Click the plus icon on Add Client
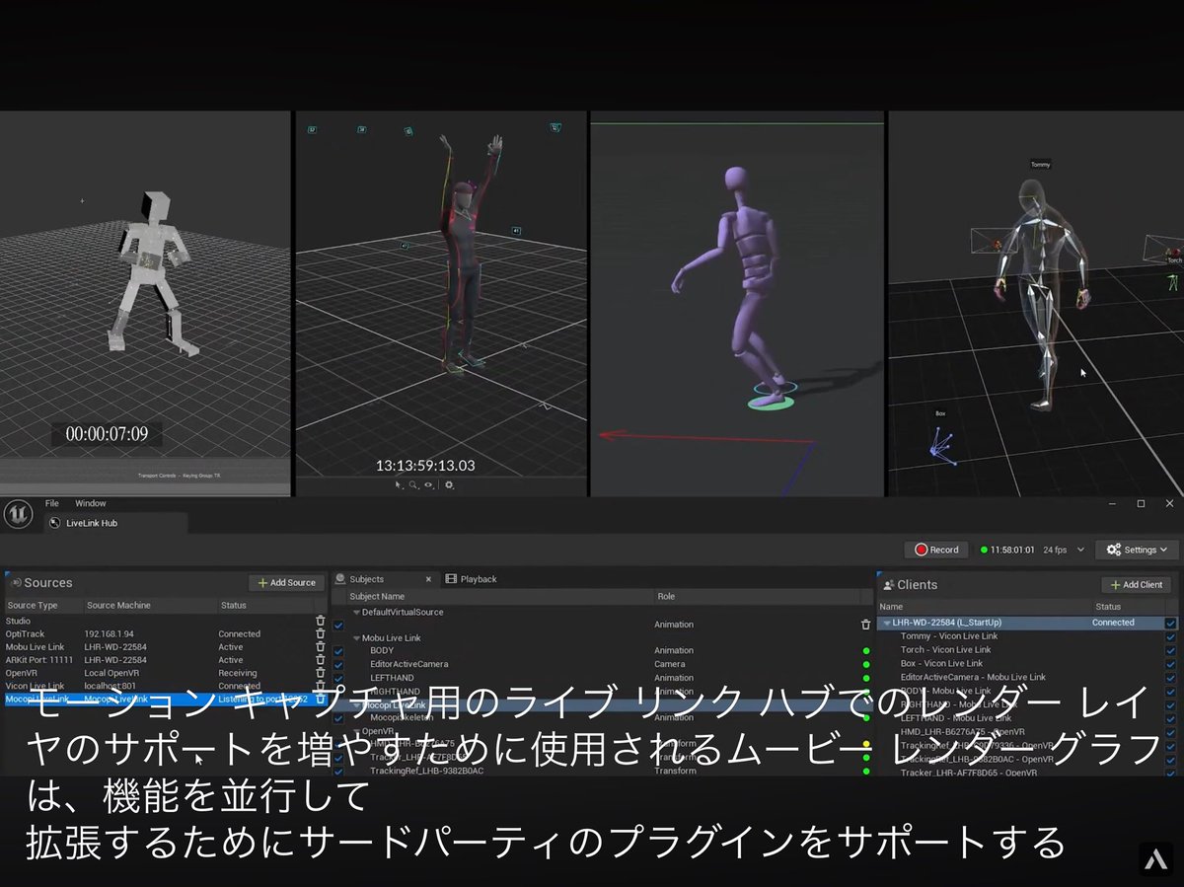 click(1115, 585)
